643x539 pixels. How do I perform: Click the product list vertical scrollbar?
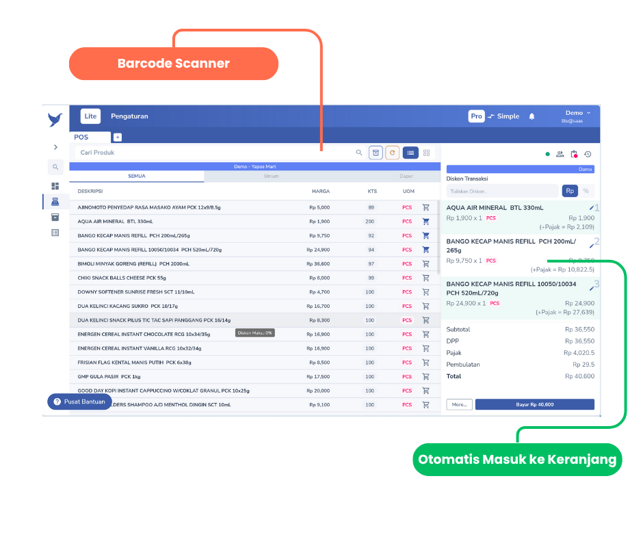click(438, 237)
